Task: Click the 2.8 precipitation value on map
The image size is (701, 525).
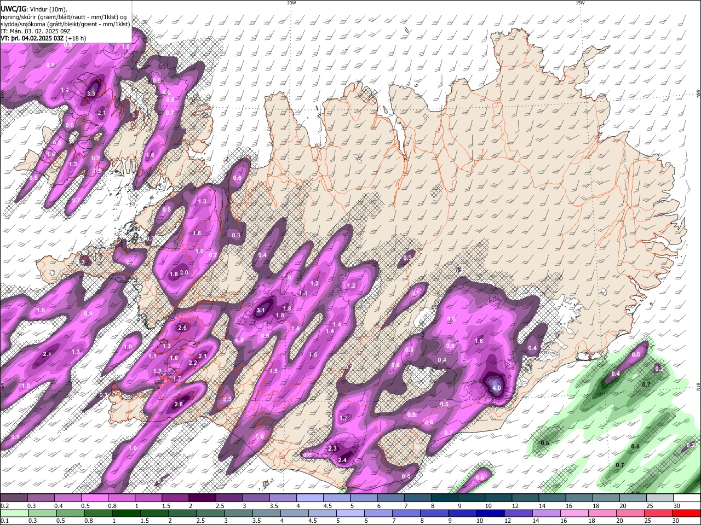Action: tap(179, 405)
